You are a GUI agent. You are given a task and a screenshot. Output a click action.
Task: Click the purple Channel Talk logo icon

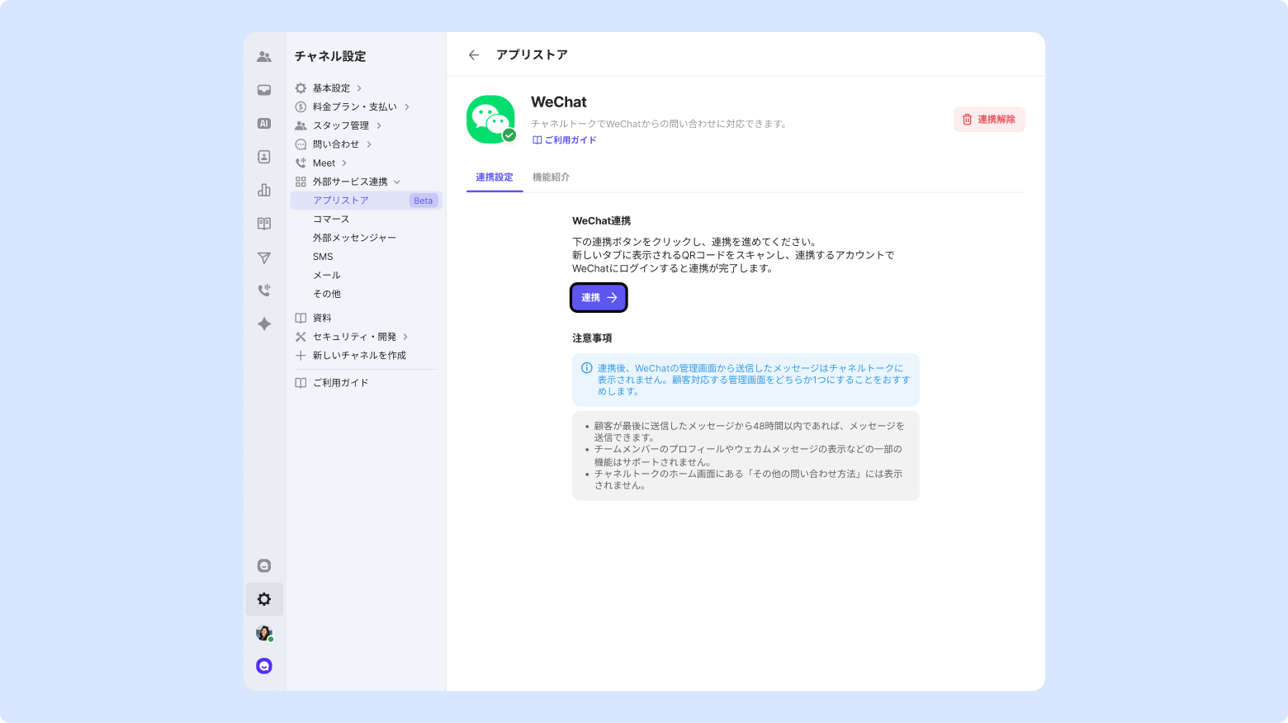tap(264, 666)
